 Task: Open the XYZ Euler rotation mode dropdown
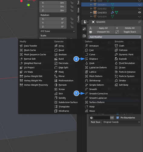pos(57,31)
